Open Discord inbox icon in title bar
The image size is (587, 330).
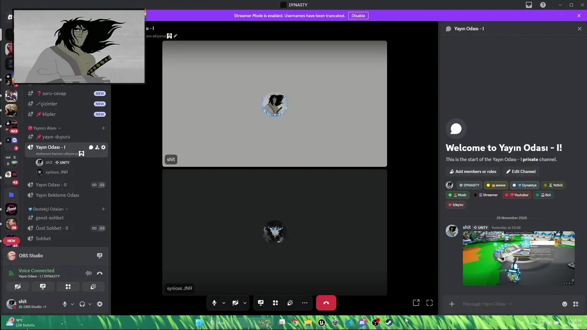pos(529,5)
